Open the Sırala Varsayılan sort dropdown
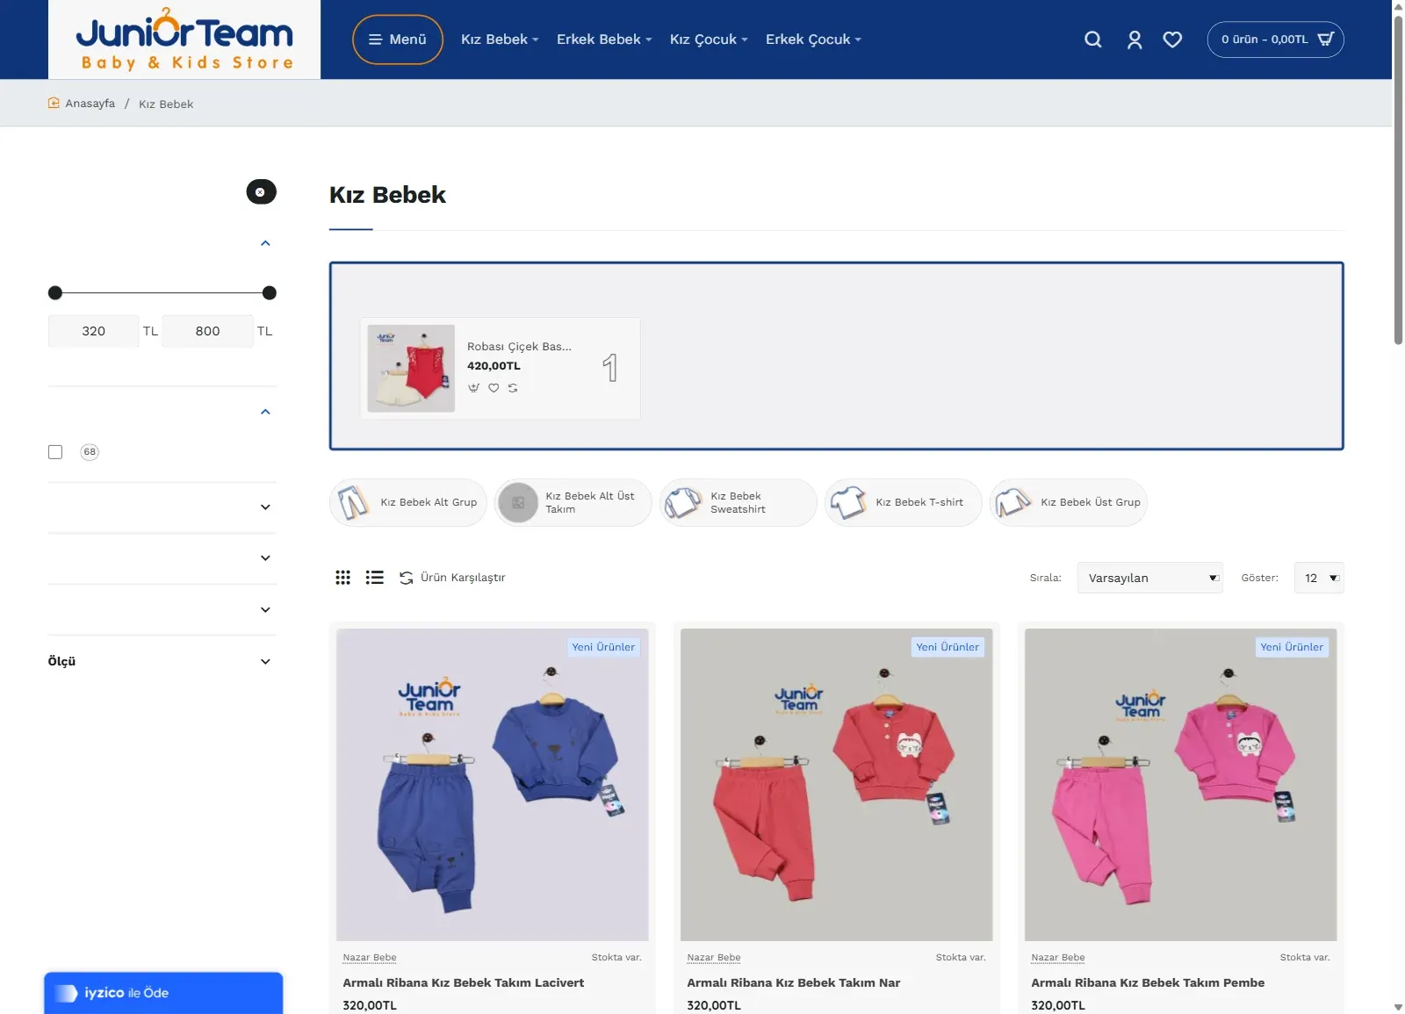Screen dimensions: 1405x1014 pos(1149,578)
